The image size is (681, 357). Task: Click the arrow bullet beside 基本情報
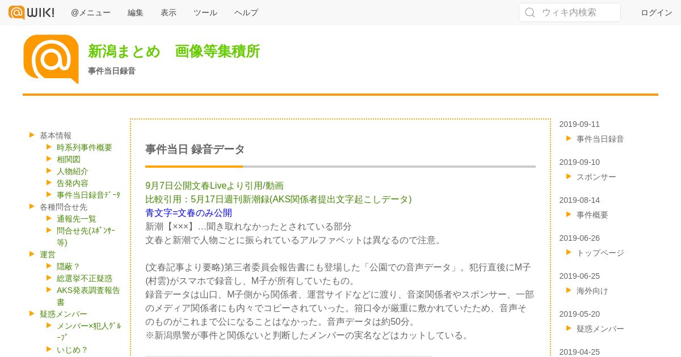[x=32, y=135]
